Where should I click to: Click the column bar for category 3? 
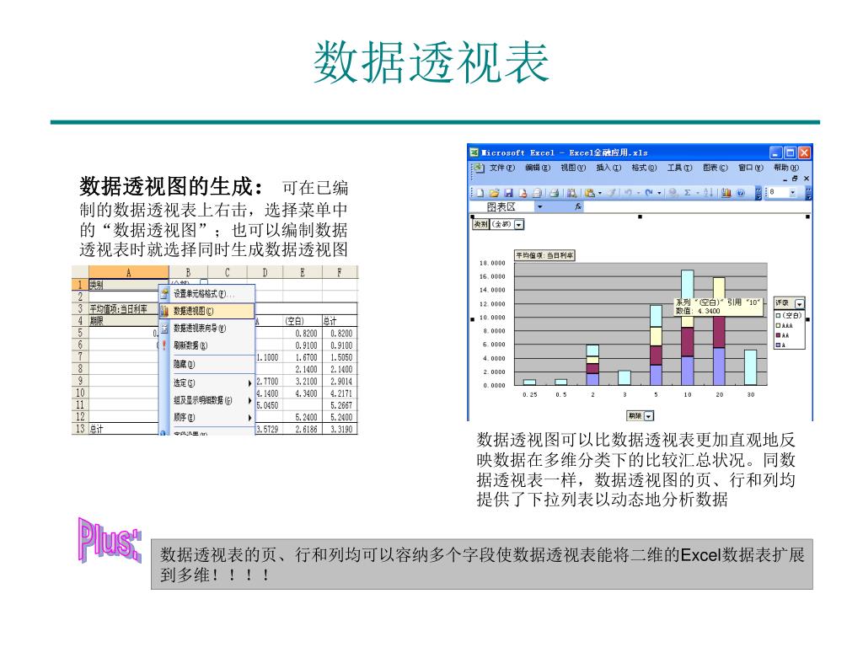(x=624, y=378)
